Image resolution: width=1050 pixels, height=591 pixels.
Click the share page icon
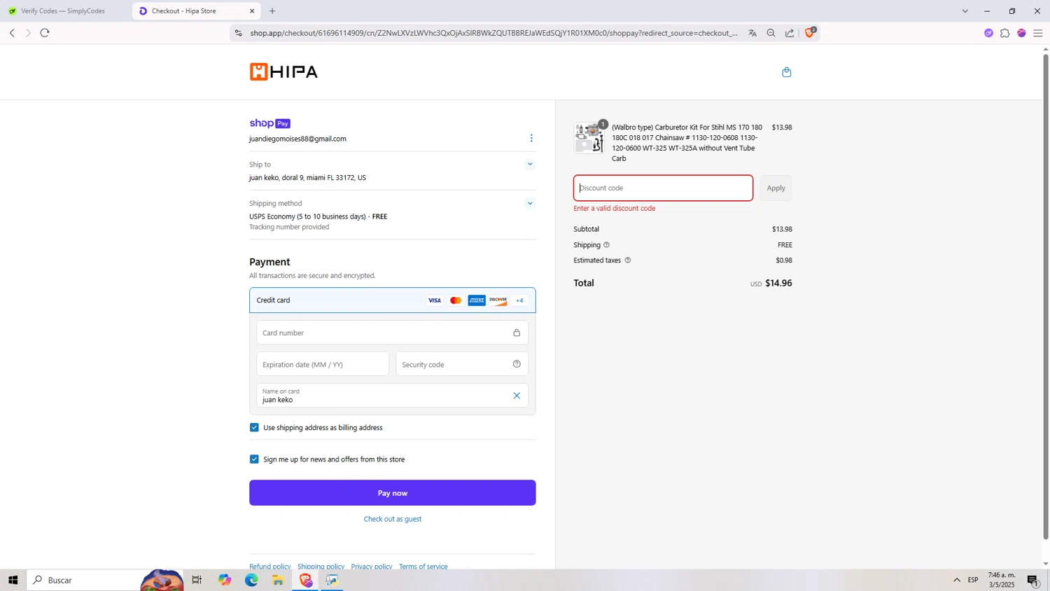click(x=790, y=33)
